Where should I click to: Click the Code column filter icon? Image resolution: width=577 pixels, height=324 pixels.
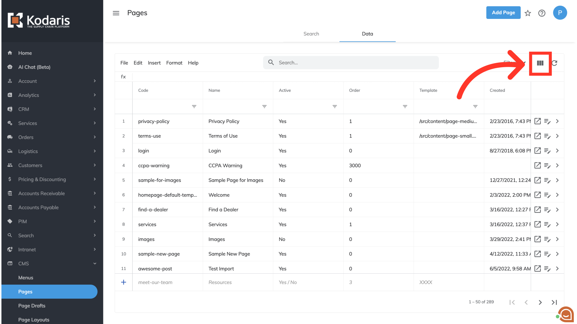(194, 106)
